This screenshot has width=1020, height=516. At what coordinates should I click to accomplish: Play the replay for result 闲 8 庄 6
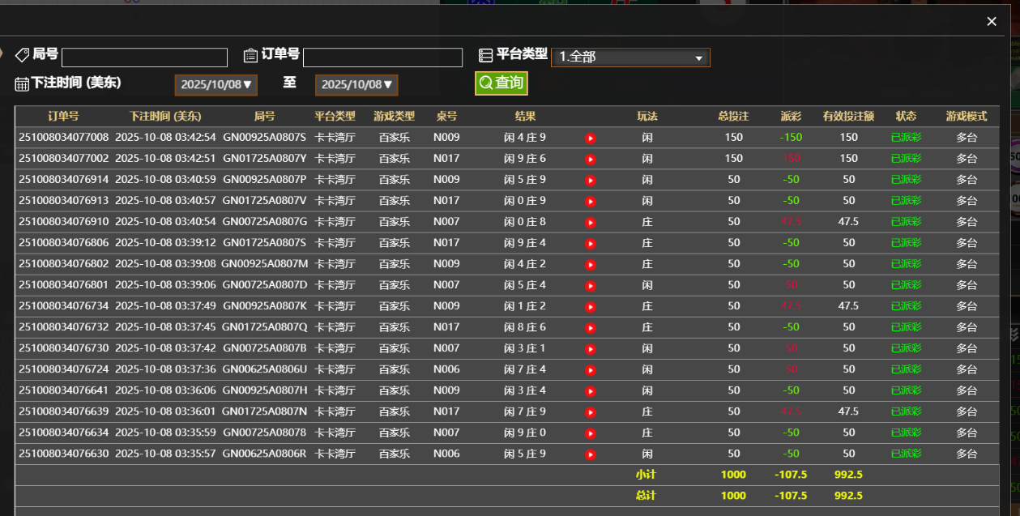click(x=590, y=327)
